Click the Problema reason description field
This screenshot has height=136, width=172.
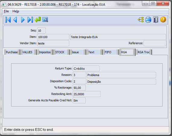(x=121, y=75)
